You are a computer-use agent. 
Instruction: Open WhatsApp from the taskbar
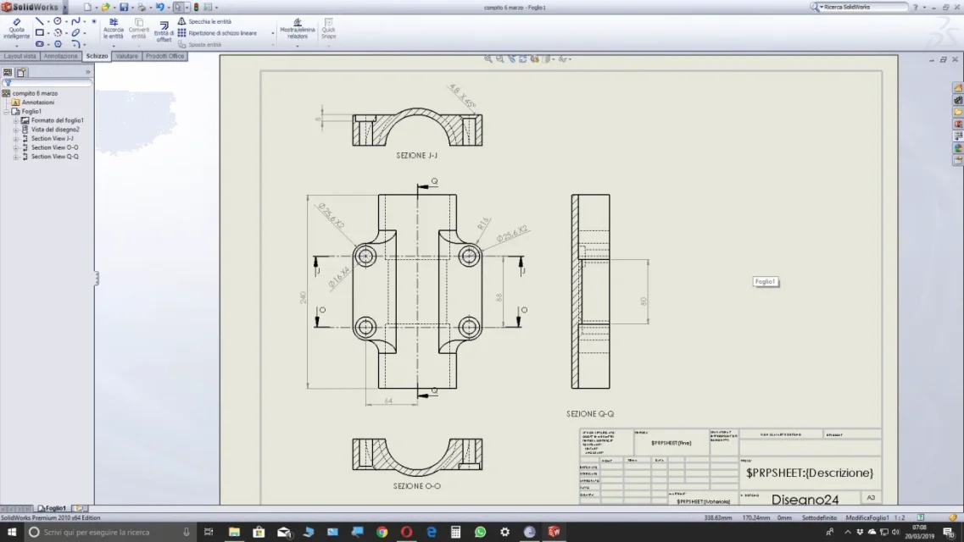[480, 532]
